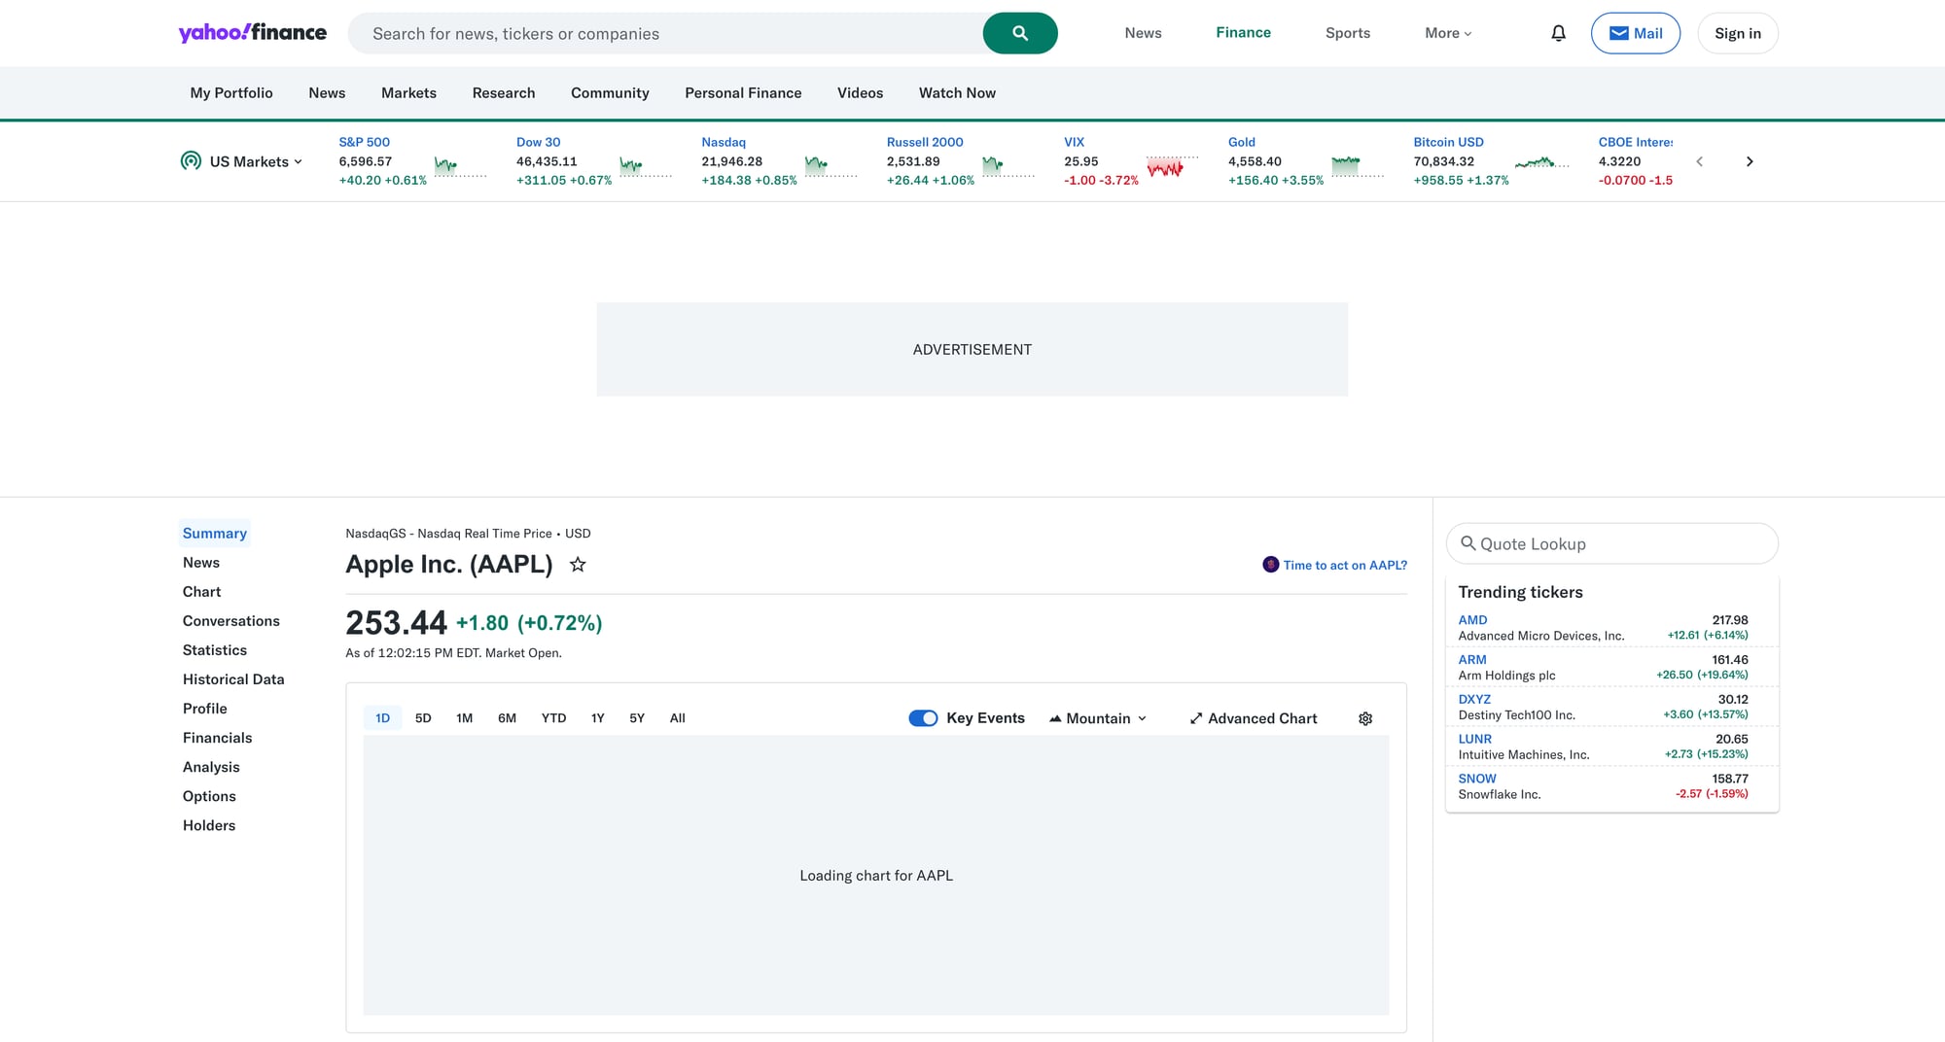Expand the US Markets dropdown
This screenshot has height=1042, width=1945.
click(255, 161)
